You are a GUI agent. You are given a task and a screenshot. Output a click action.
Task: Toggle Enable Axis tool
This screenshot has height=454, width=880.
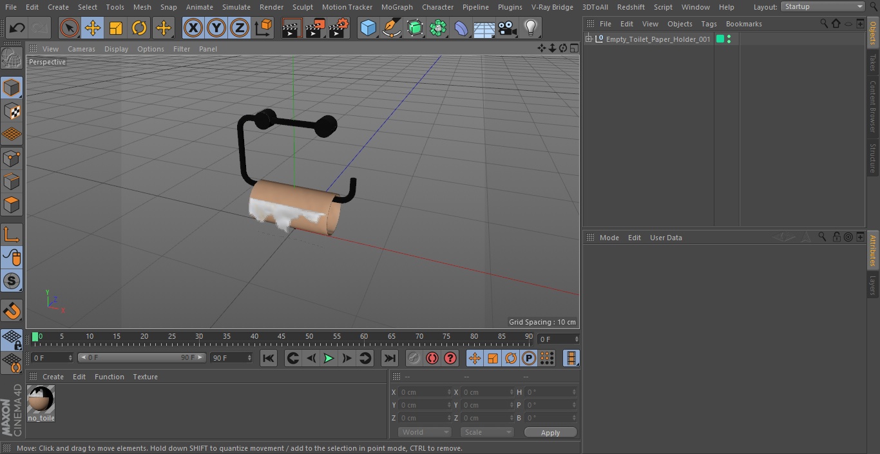tap(12, 234)
